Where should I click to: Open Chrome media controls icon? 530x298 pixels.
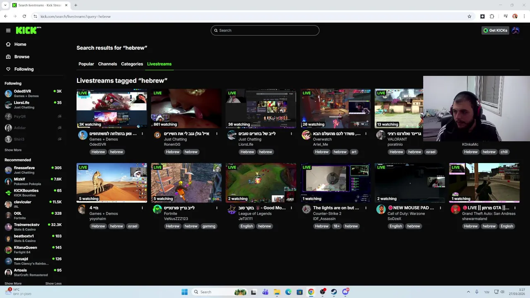[x=506, y=17]
